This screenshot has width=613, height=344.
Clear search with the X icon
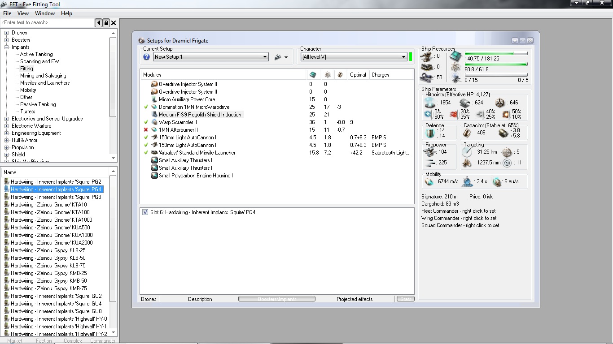click(x=114, y=23)
